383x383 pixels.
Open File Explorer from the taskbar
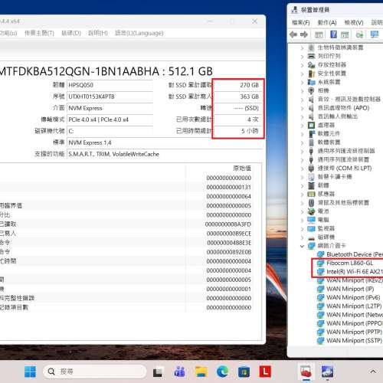click(201, 372)
